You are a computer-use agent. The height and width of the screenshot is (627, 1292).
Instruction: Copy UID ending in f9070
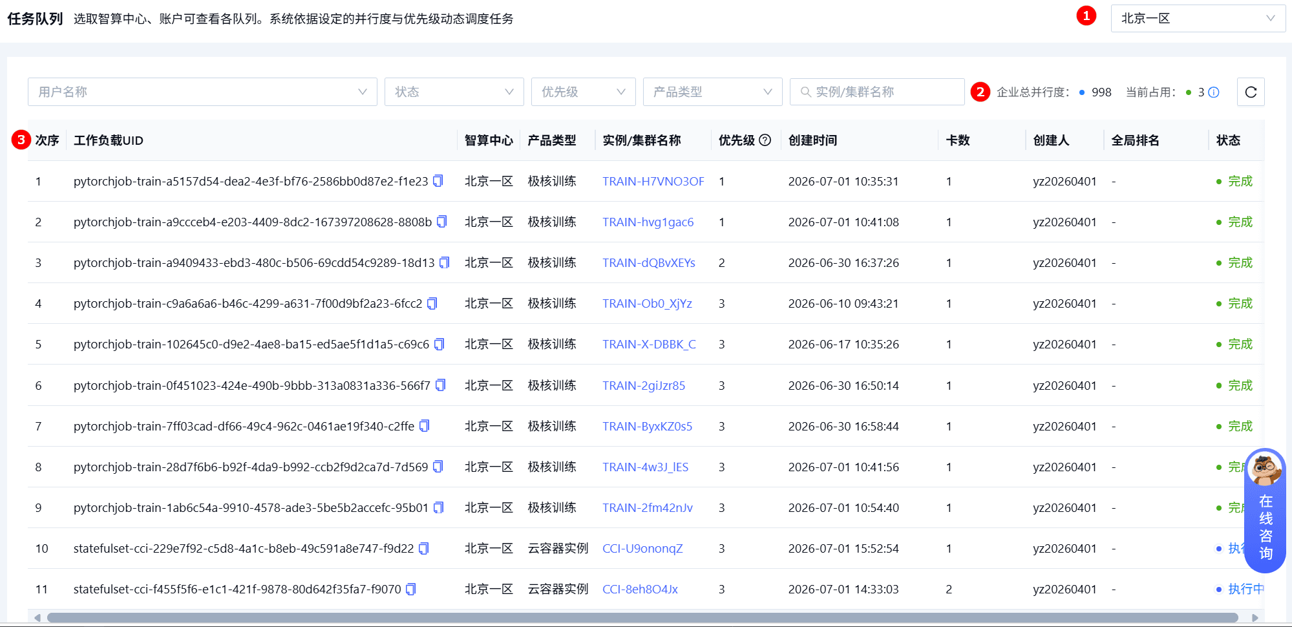(411, 589)
